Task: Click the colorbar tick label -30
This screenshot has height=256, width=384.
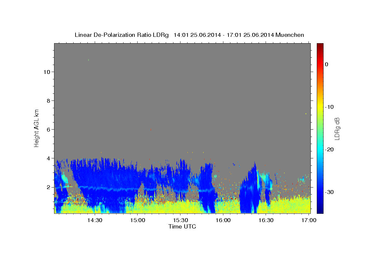Action: coord(329,192)
